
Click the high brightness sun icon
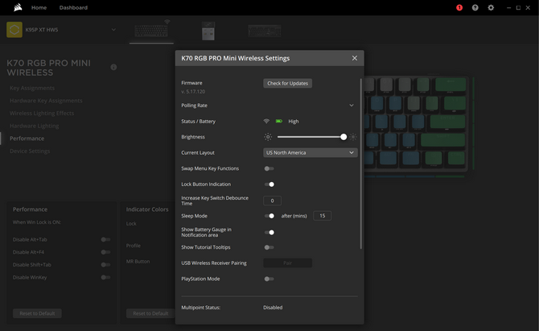point(353,137)
